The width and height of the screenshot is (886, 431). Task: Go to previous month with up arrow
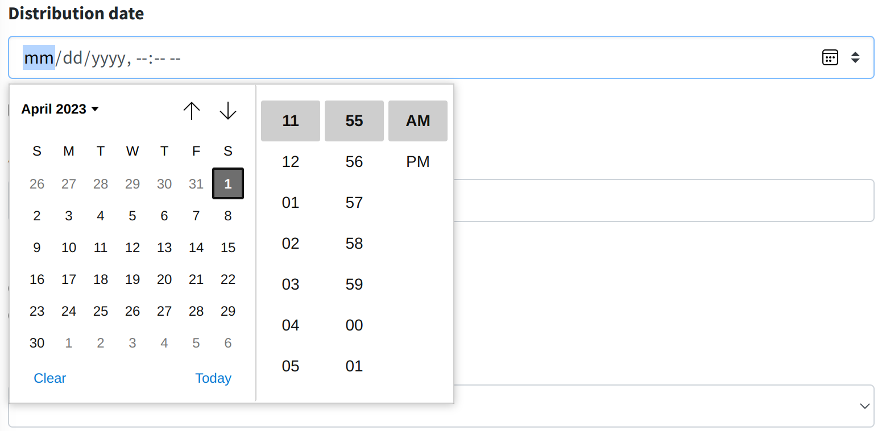pyautogui.click(x=192, y=110)
